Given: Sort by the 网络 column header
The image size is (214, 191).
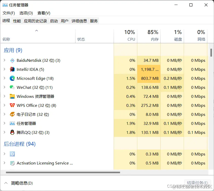Looking at the screenshot, I should [196, 36].
